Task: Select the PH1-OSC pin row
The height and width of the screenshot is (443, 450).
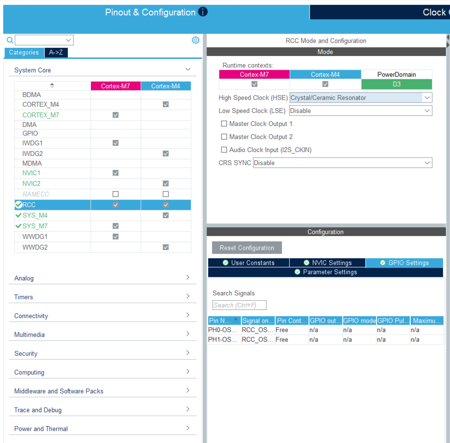Action: [x=326, y=339]
